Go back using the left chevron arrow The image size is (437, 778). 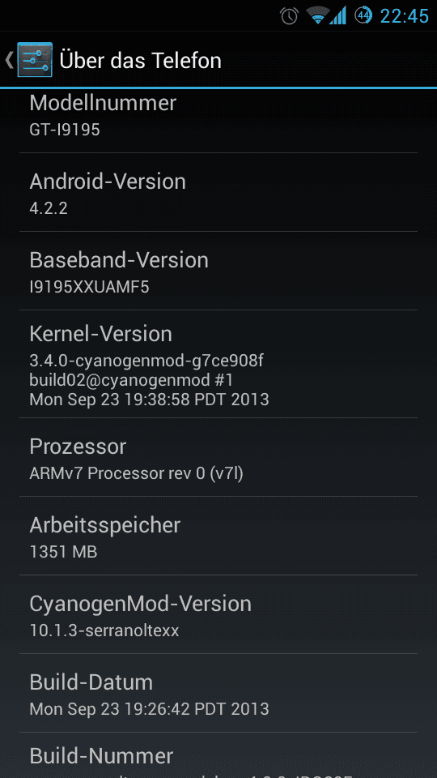point(8,60)
